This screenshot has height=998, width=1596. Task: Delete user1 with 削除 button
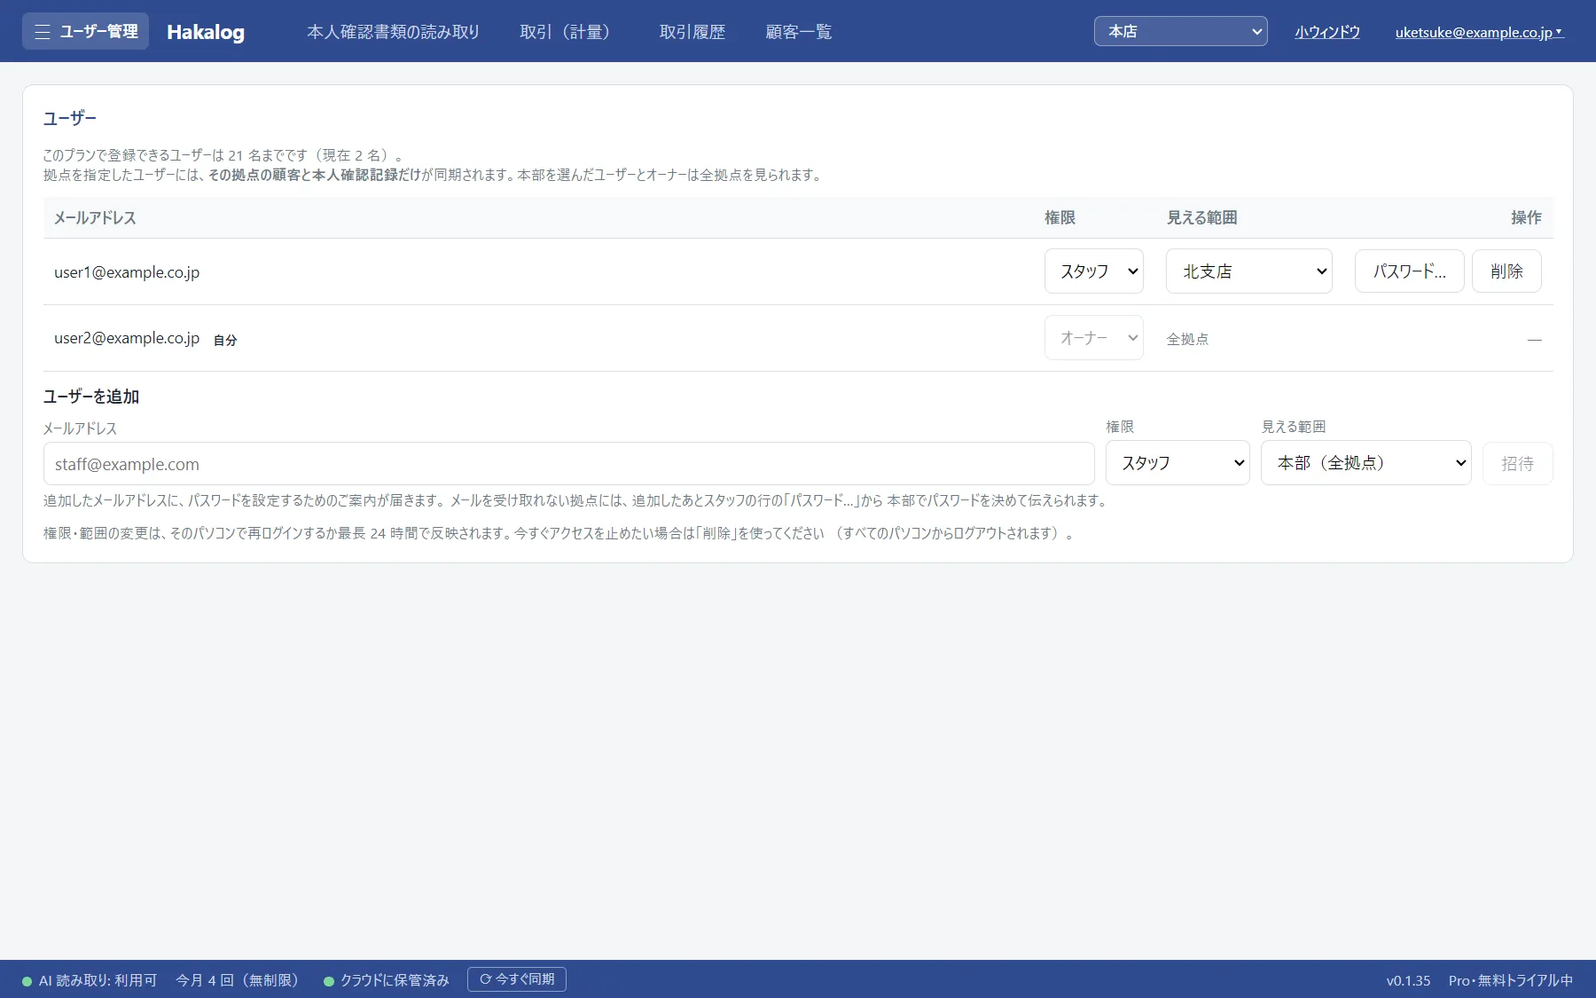click(1506, 271)
